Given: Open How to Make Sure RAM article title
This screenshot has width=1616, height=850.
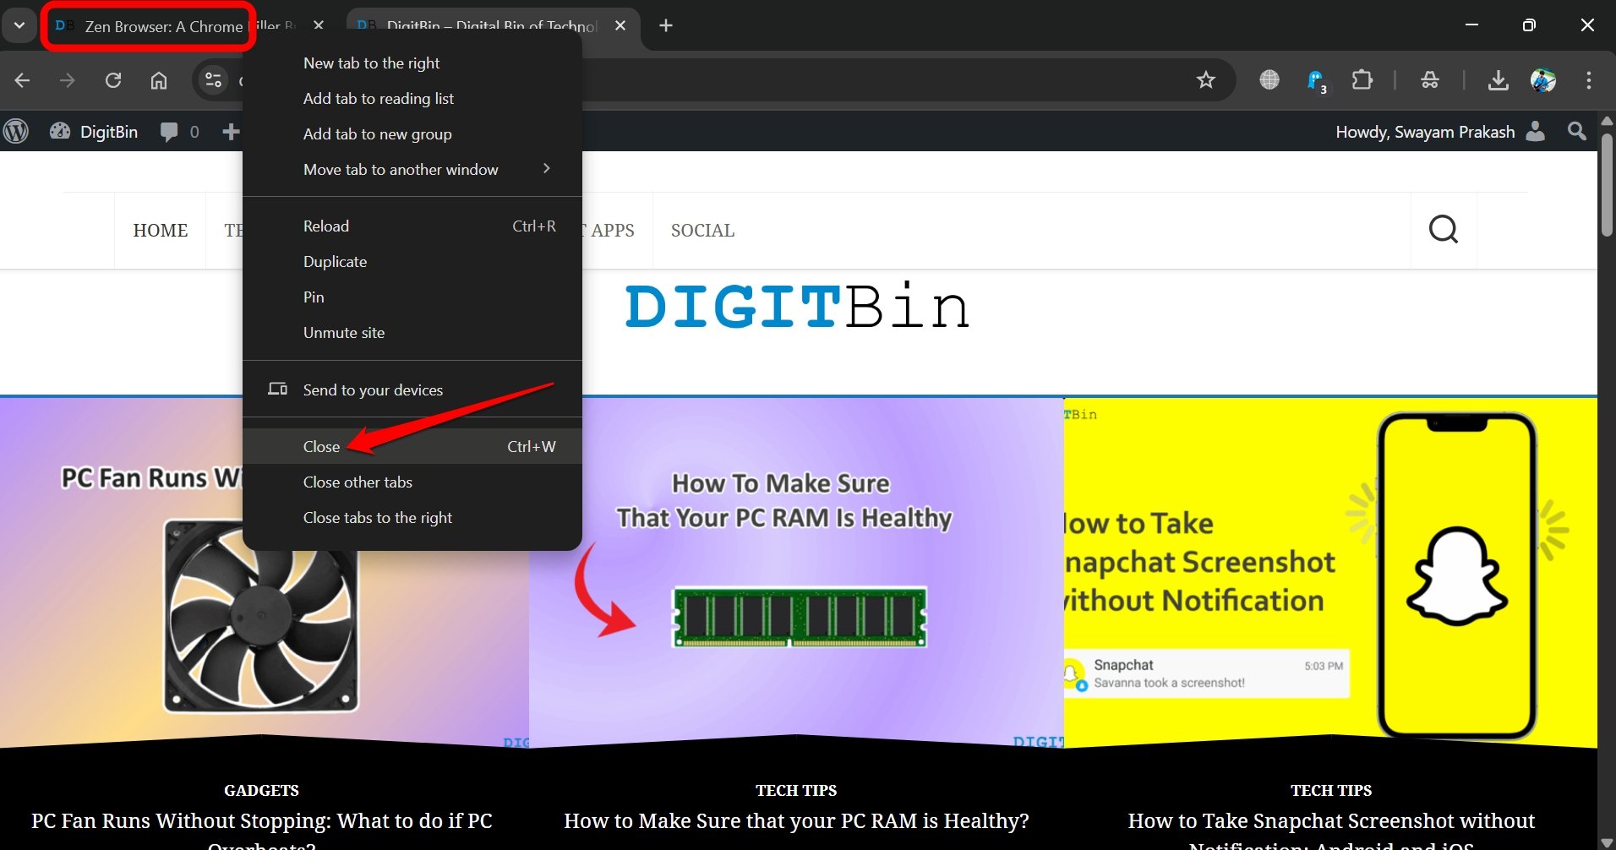Looking at the screenshot, I should pos(796,821).
